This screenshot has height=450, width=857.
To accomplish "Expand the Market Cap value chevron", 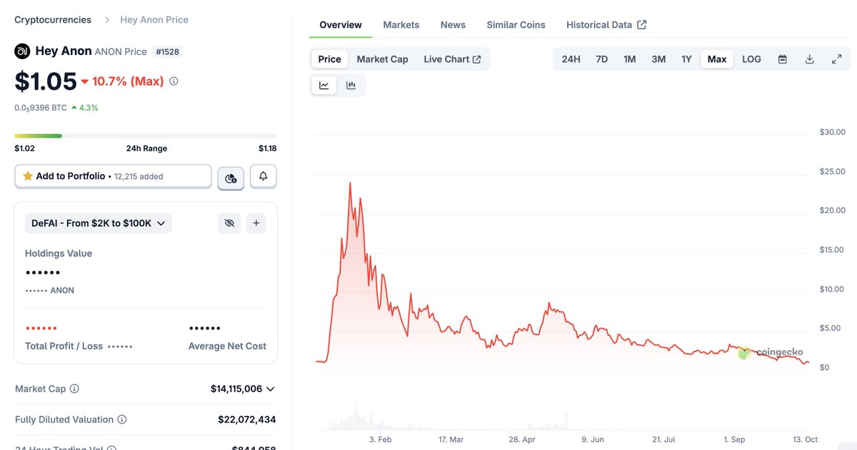I will click(270, 389).
